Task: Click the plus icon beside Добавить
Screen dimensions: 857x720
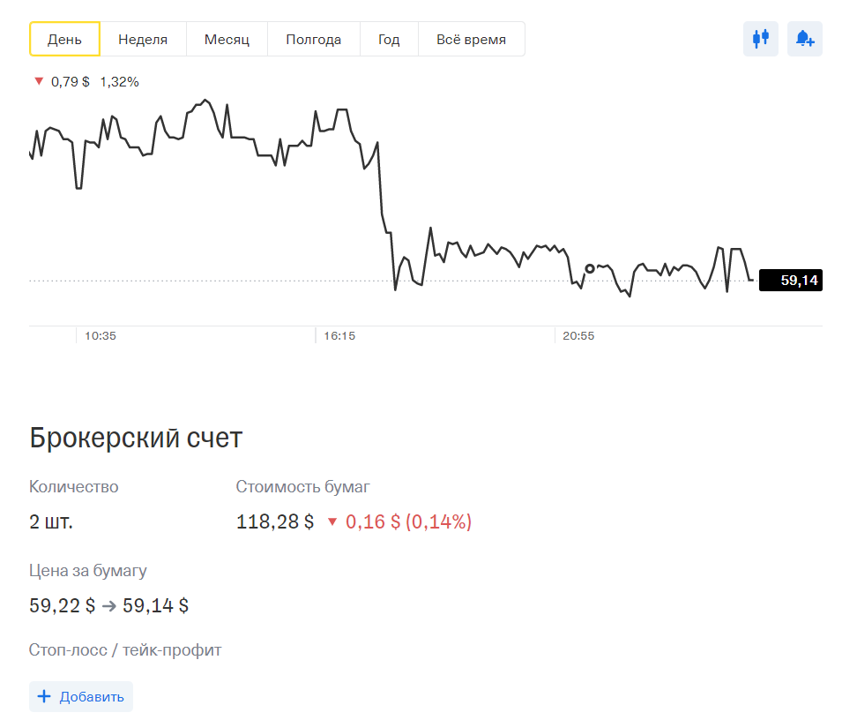Action: 44,697
